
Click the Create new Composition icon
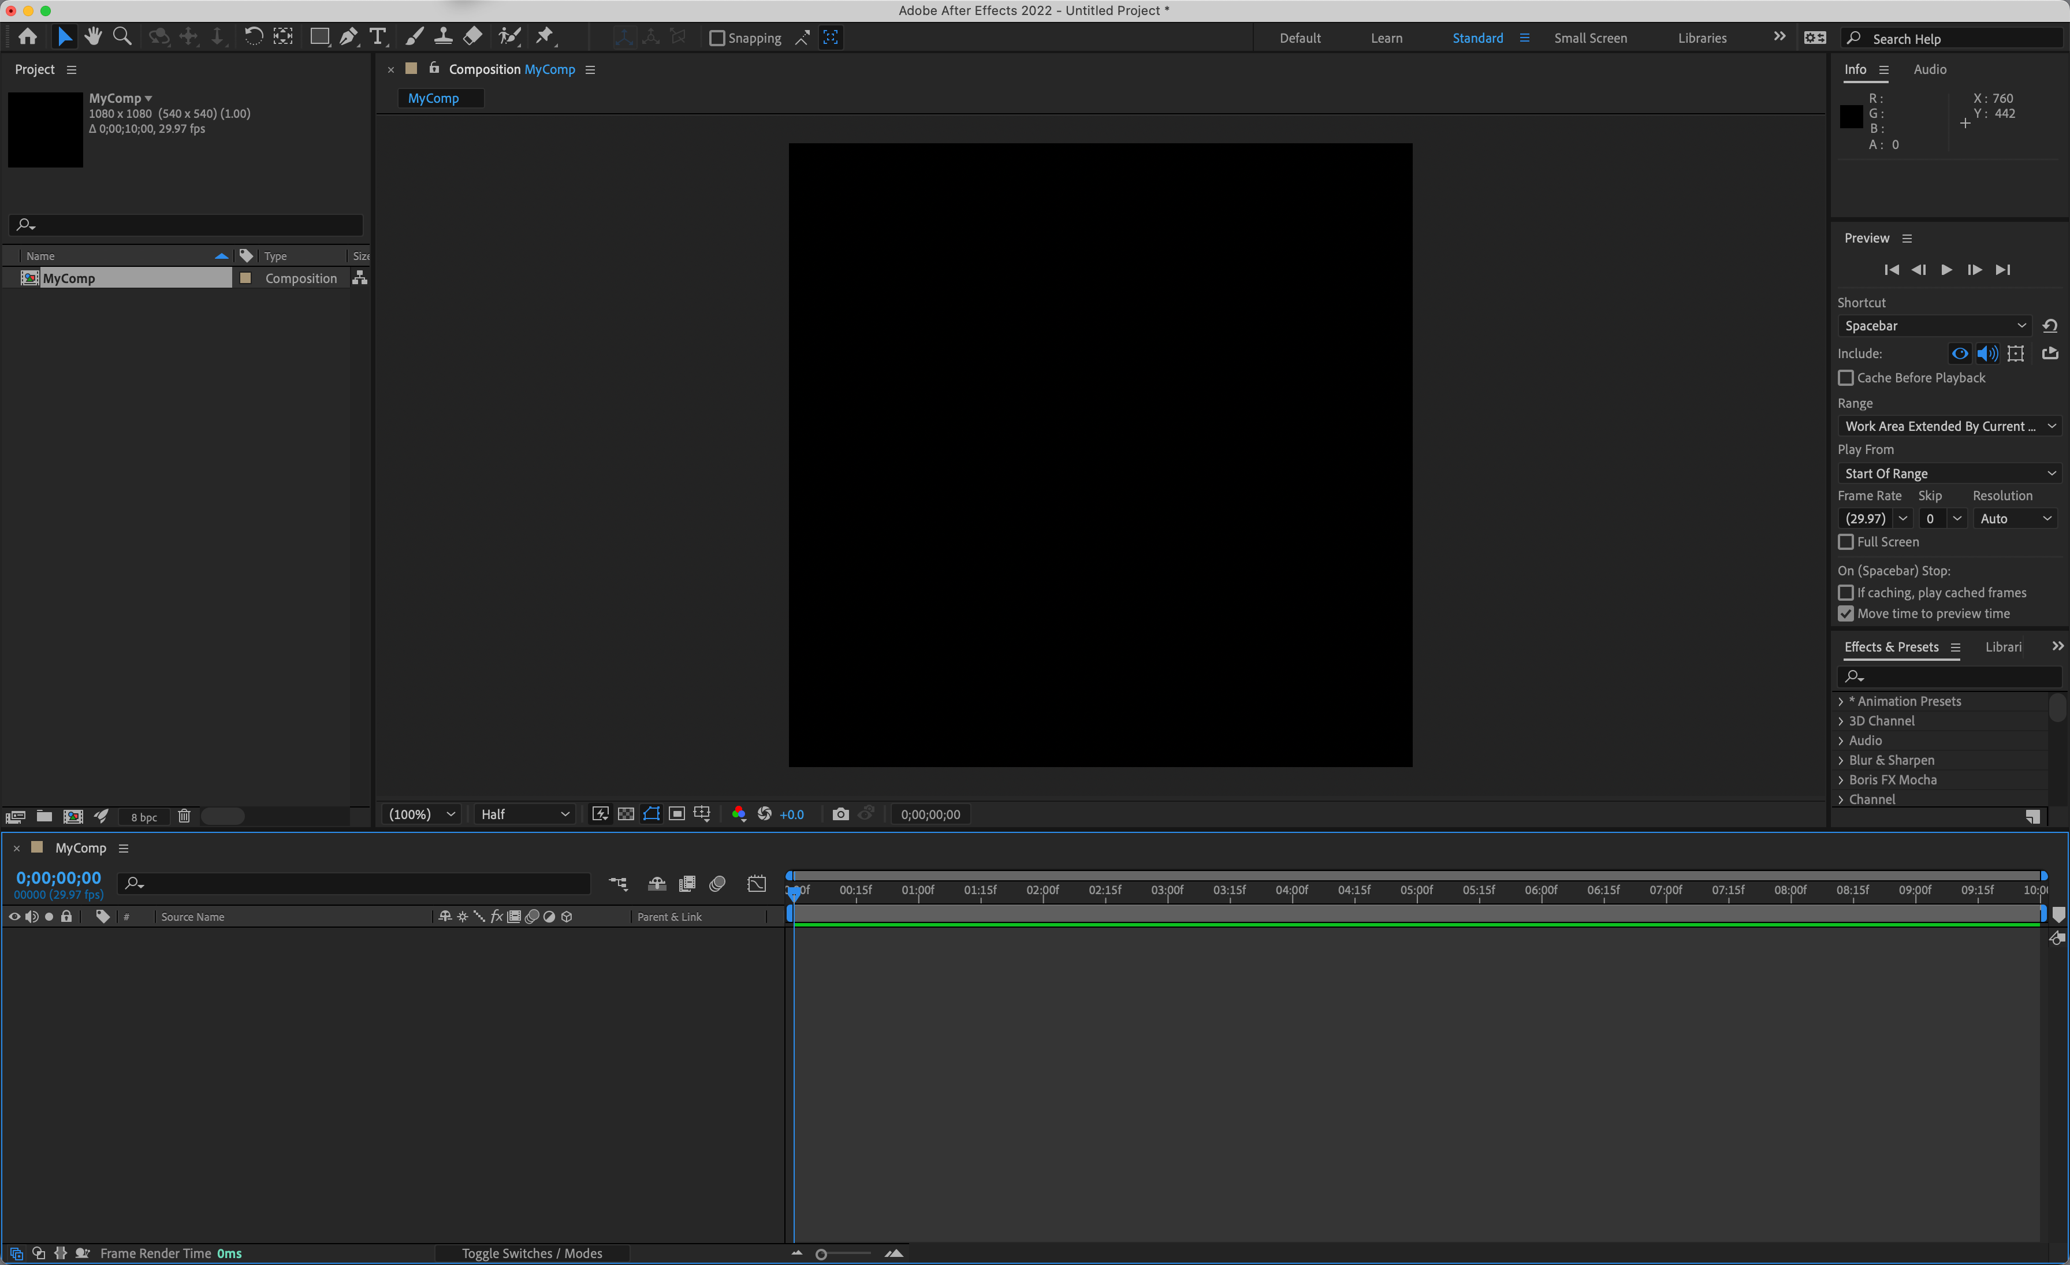73,816
